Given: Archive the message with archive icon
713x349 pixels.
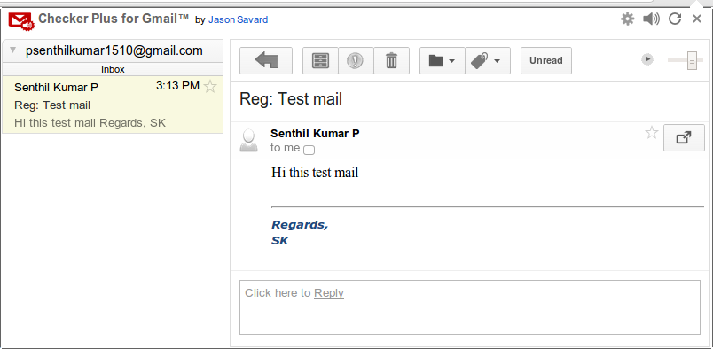Looking at the screenshot, I should [320, 60].
